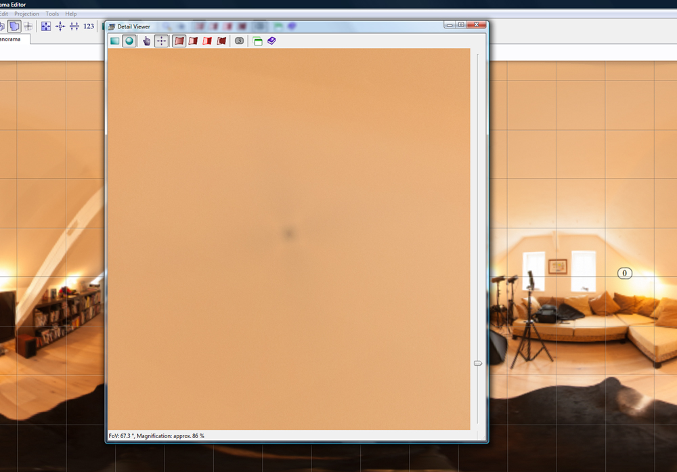Open the green stacked windows icon

pos(257,41)
